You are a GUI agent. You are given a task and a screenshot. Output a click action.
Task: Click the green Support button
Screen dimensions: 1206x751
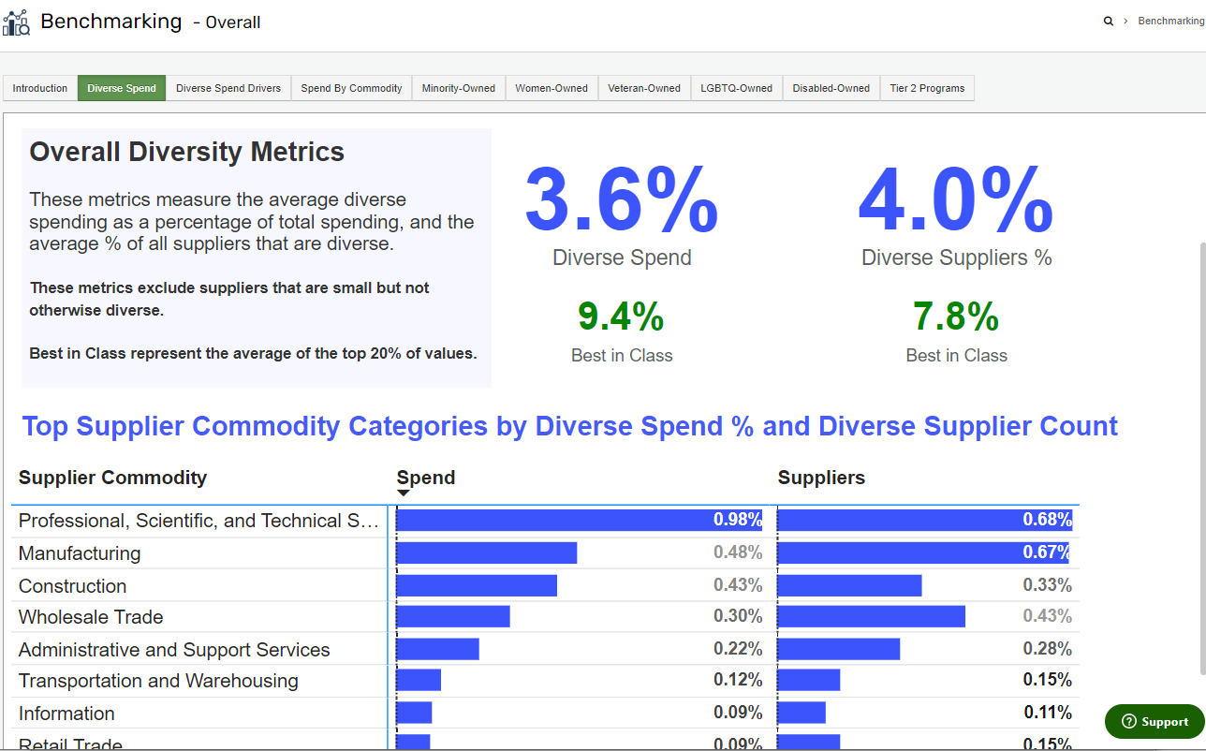click(1154, 721)
